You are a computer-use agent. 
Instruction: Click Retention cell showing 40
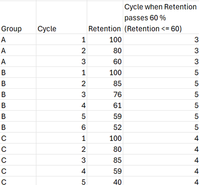pos(105,182)
